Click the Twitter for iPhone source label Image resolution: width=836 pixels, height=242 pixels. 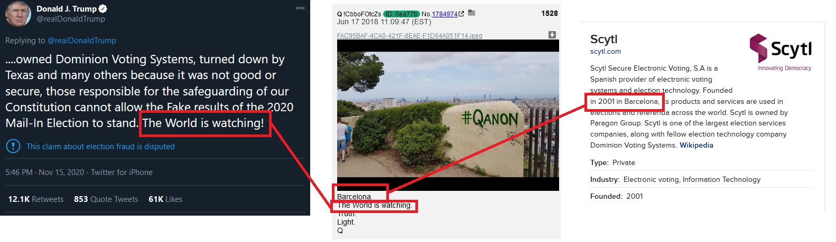pos(122,172)
